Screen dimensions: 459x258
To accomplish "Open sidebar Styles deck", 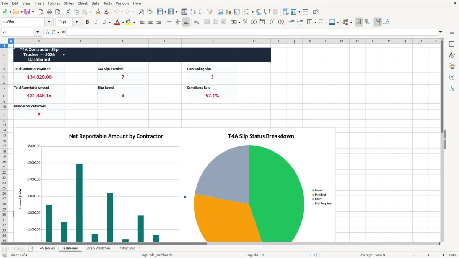I will tap(452, 55).
